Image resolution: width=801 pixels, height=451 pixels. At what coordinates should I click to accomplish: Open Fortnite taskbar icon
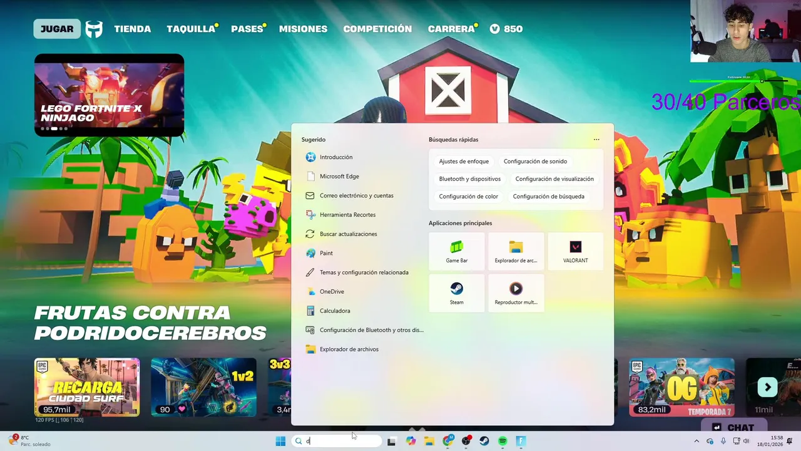[x=521, y=441]
